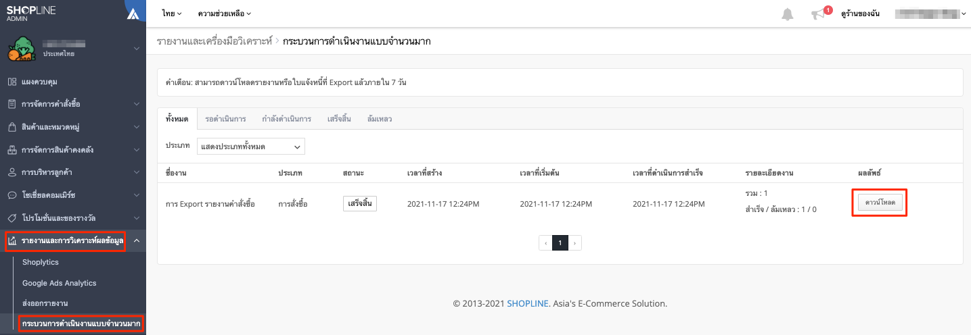971x335 pixels.
Task: Click the SHOPLINE logo mark icon
Action: pos(133,13)
